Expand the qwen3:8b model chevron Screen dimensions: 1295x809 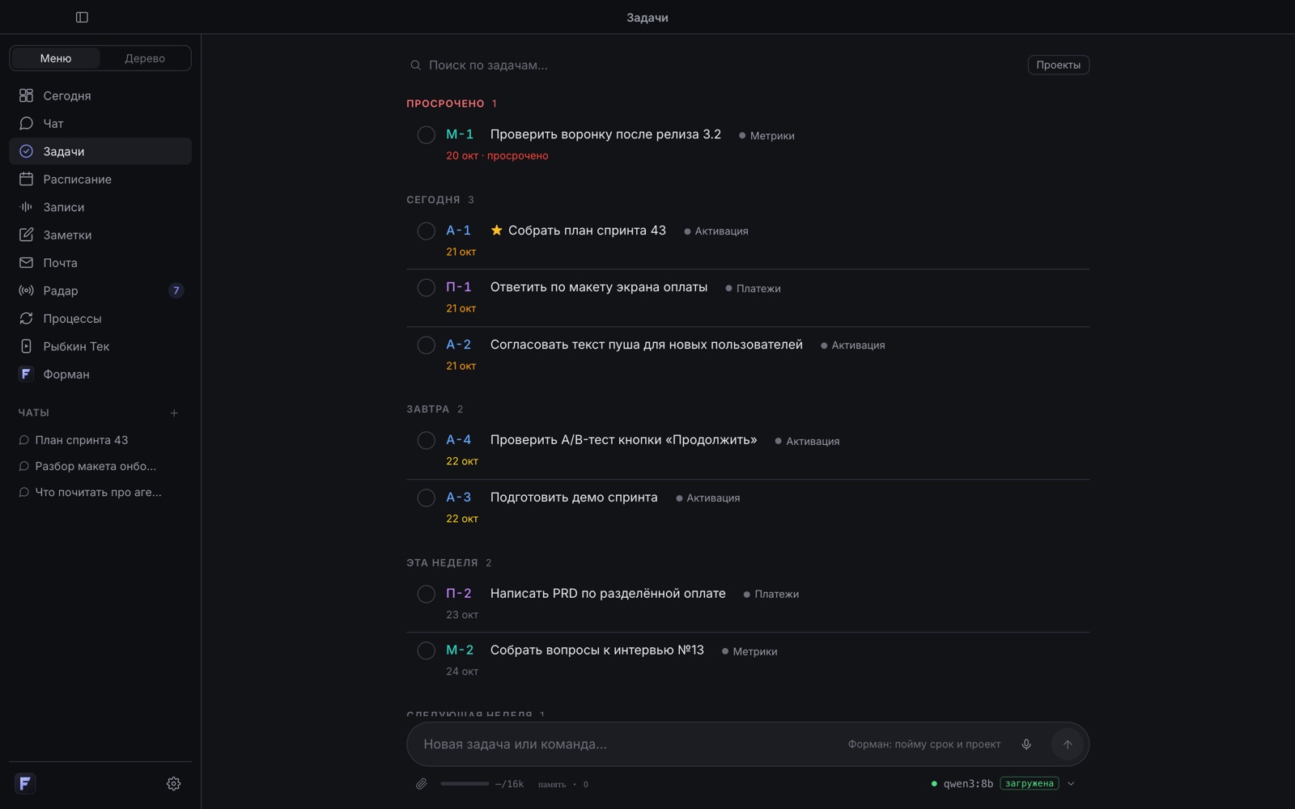click(x=1071, y=783)
